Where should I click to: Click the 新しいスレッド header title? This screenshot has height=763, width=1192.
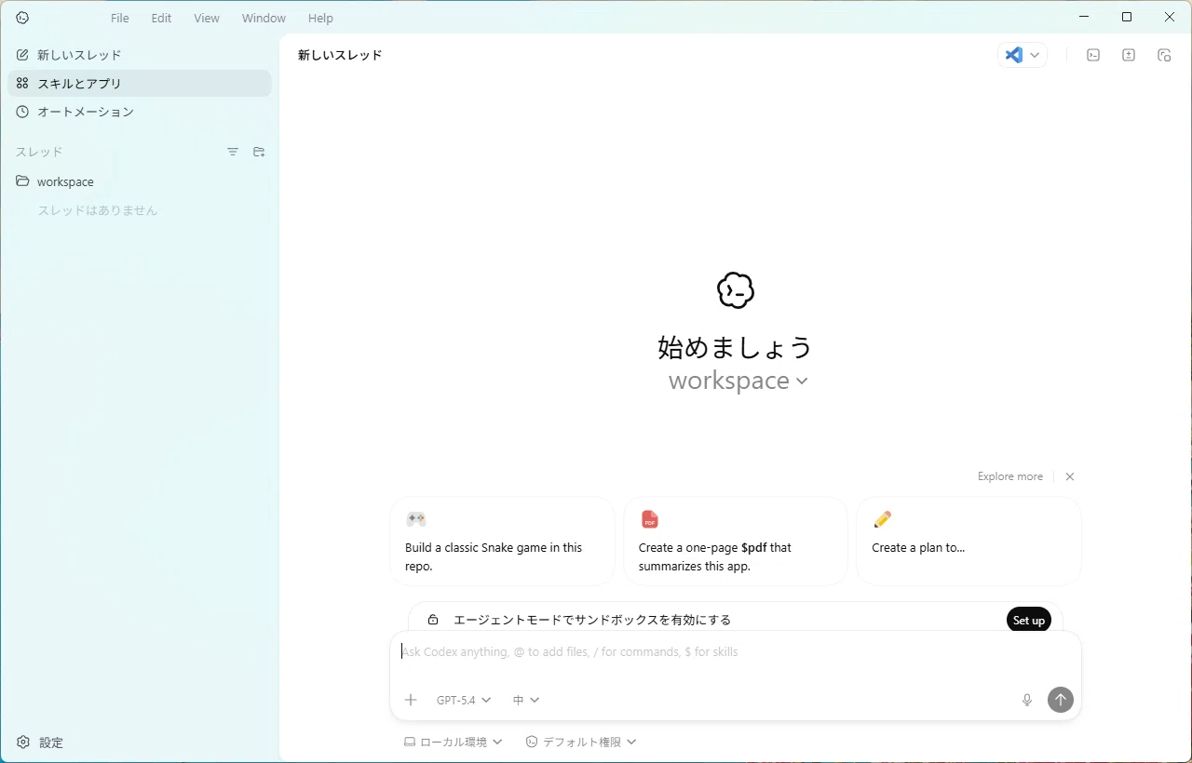coord(340,55)
